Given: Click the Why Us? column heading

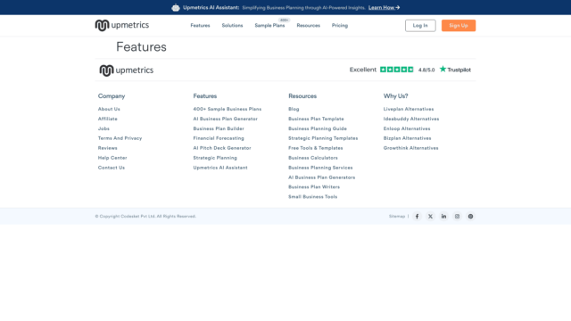Looking at the screenshot, I should (395, 96).
